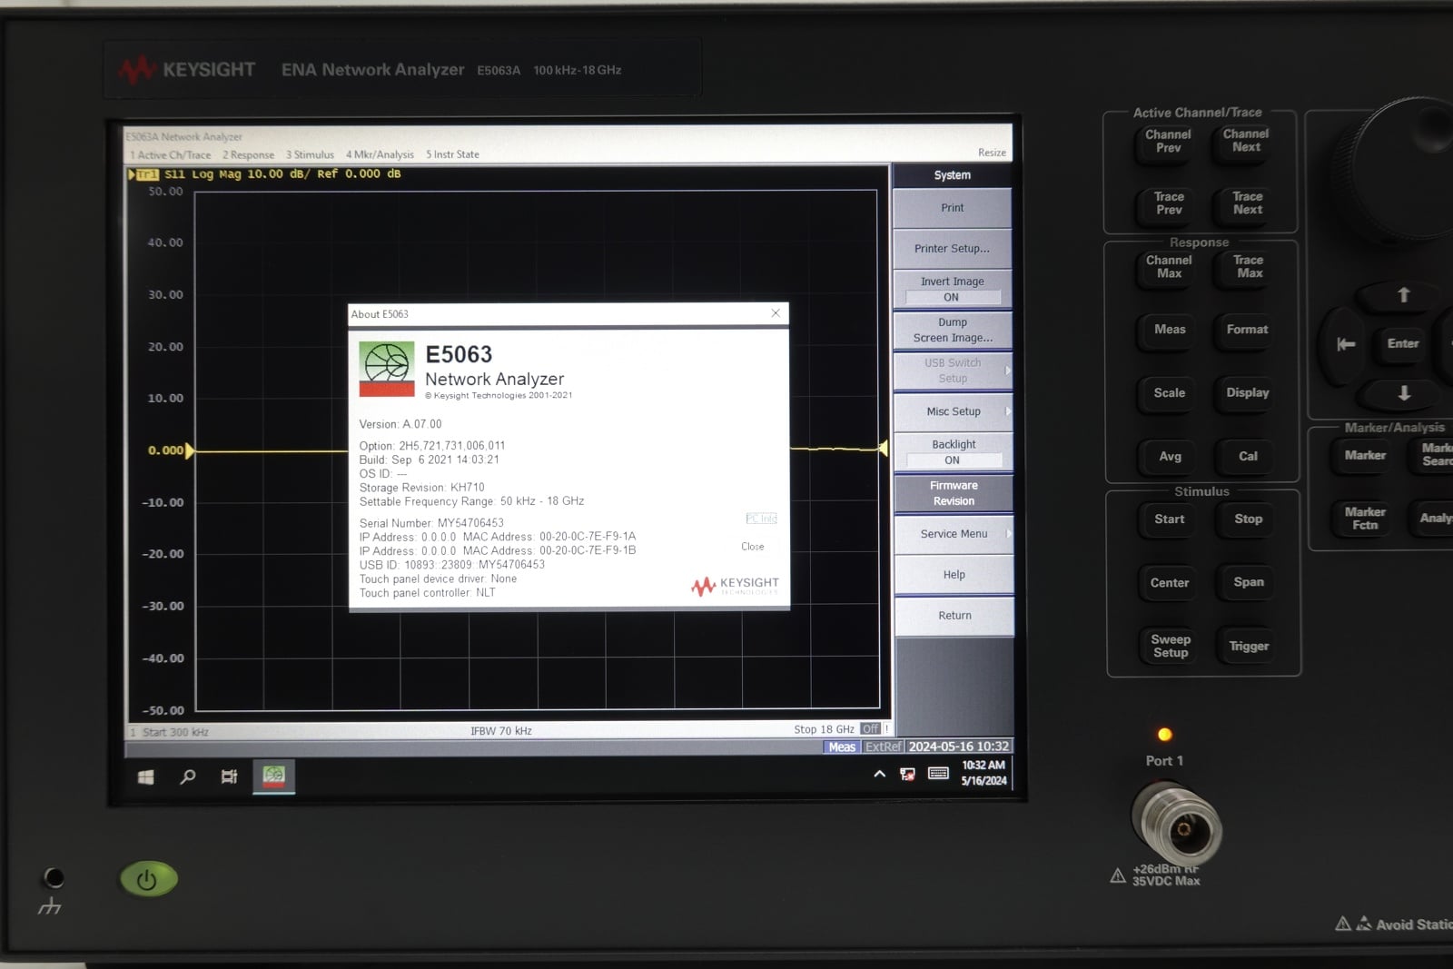The image size is (1453, 969).
Task: Expand the Misc Setup submenu
Action: point(952,411)
